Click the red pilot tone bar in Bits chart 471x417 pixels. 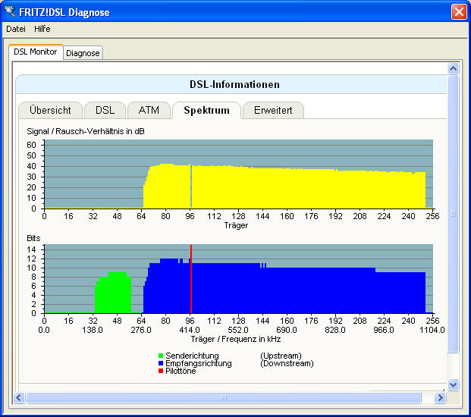[x=191, y=279]
